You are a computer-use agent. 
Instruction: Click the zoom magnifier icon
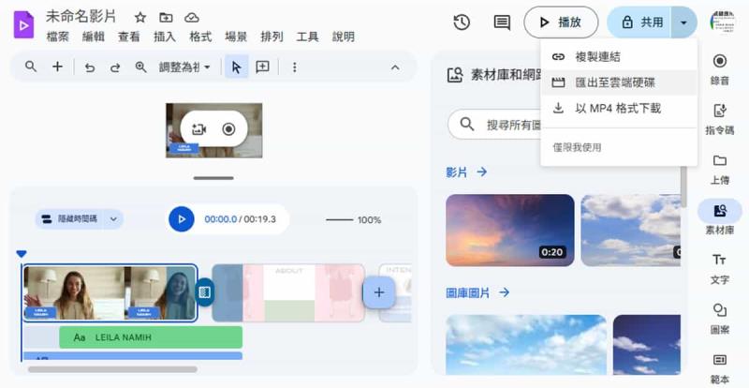pyautogui.click(x=141, y=67)
